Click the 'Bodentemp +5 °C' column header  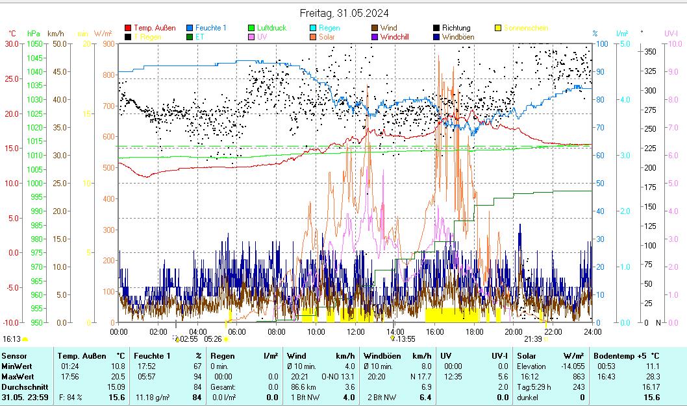click(x=627, y=356)
